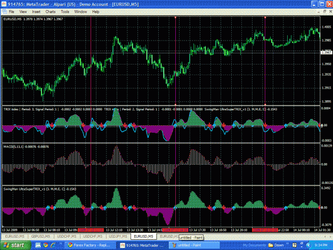The height and width of the screenshot is (250, 333).
Task: Select the magenta vertical line before 13 Jul 12:10
Action: pyautogui.click(x=91, y=123)
